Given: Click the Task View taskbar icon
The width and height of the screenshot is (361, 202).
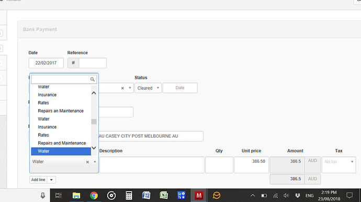Looking at the screenshot, I should click(59, 196).
